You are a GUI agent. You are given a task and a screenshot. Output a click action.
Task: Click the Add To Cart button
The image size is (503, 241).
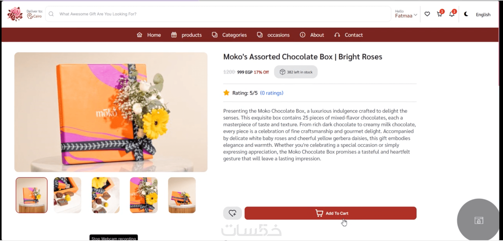tap(330, 213)
